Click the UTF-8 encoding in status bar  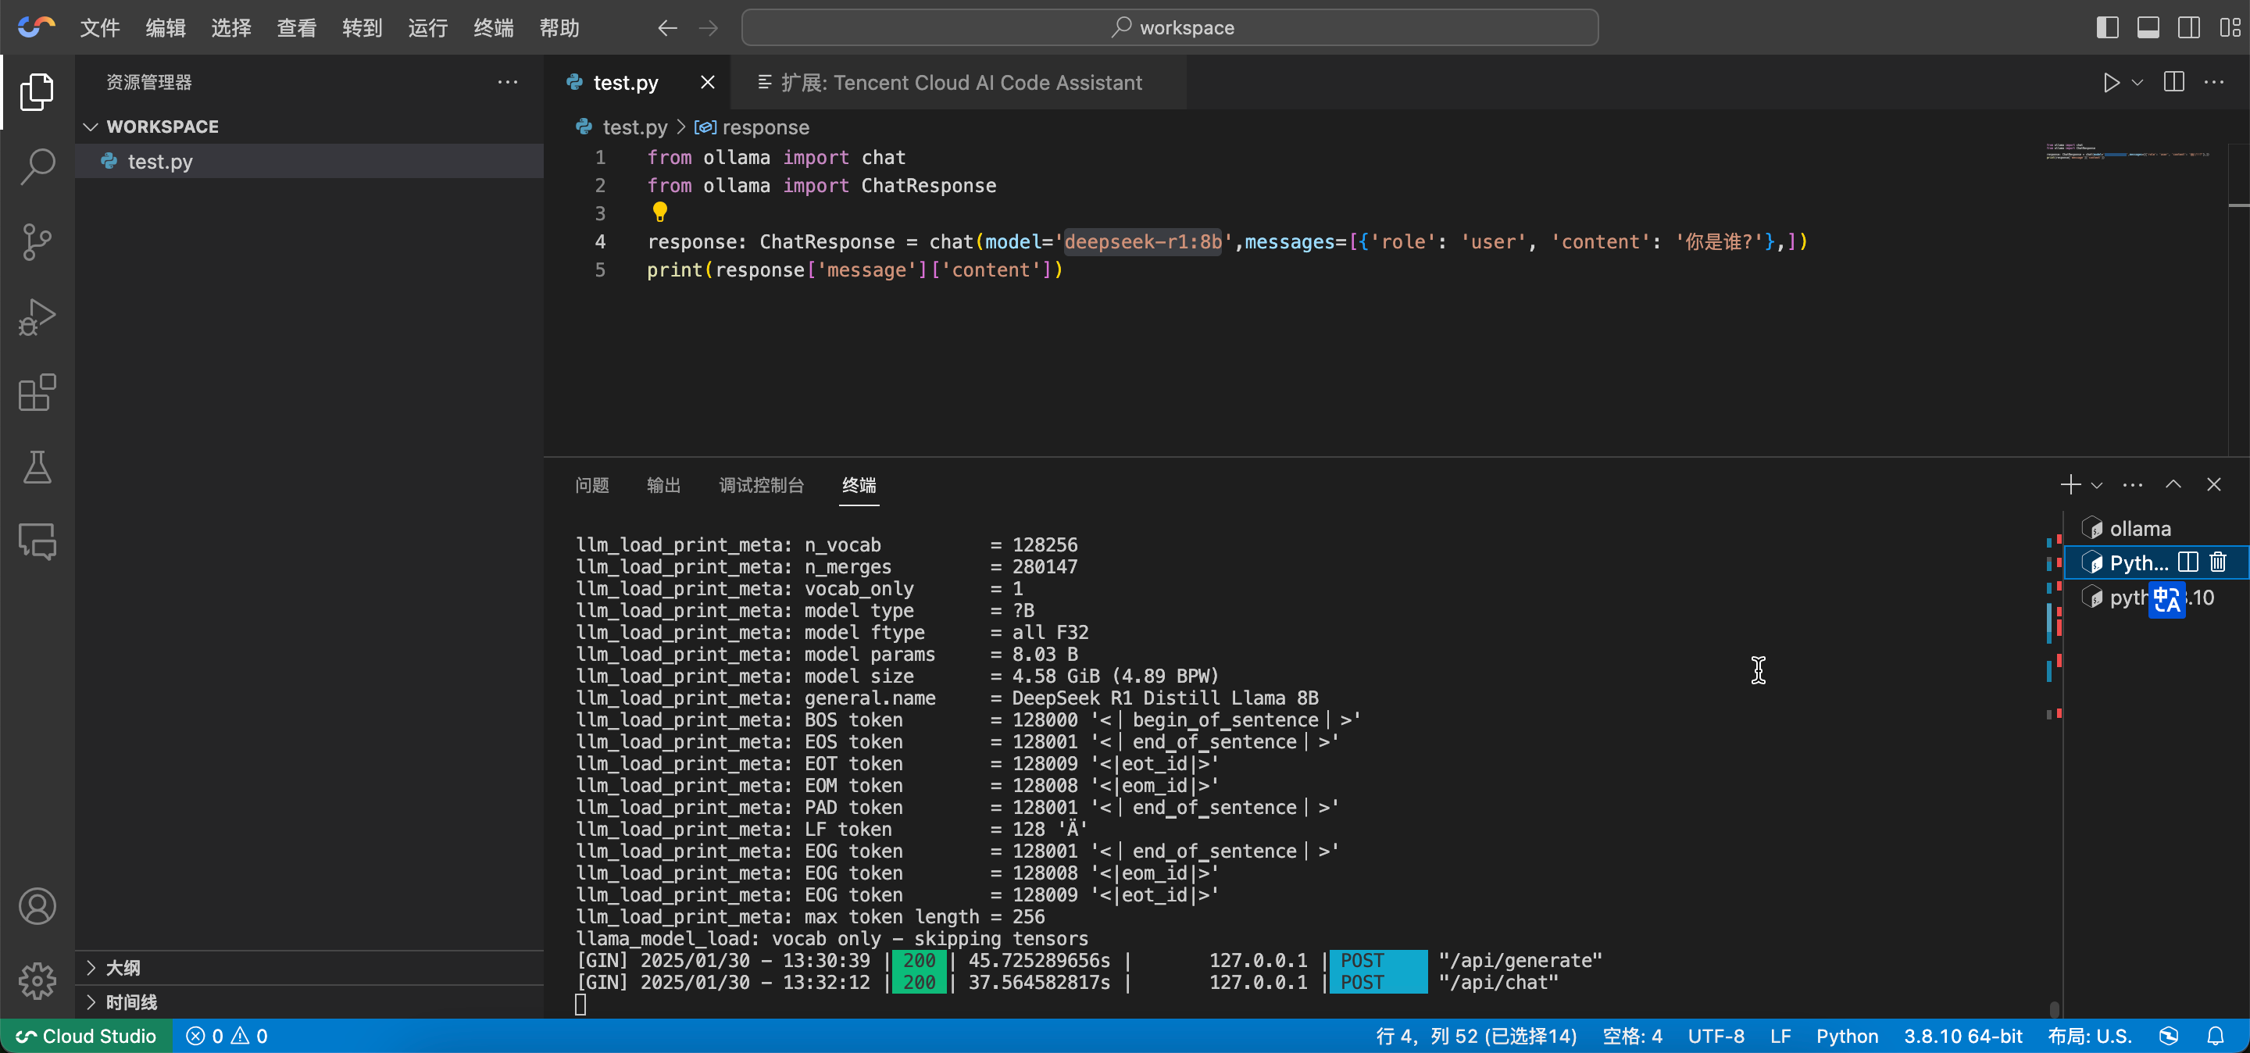pos(1716,1037)
